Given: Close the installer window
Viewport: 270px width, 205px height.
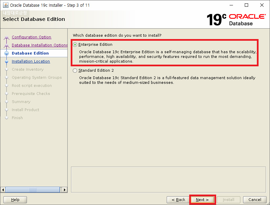Looking at the screenshot, I should coord(262,5).
